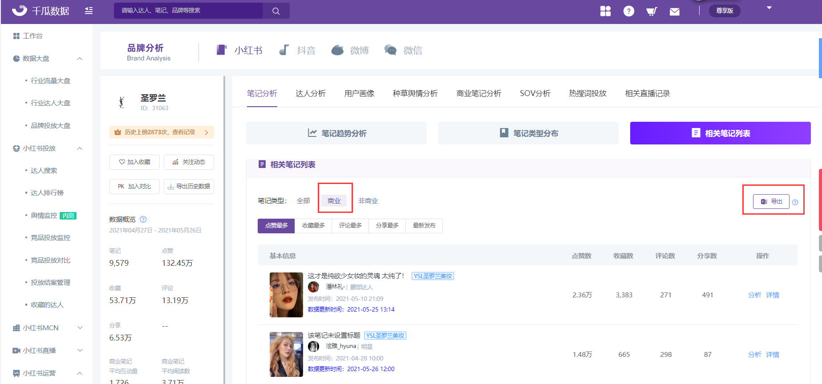822x384 pixels.
Task: Filter notes by 商业 type
Action: coord(334,201)
